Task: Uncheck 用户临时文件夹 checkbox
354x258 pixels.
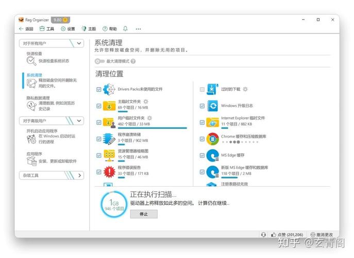Action: pos(99,122)
